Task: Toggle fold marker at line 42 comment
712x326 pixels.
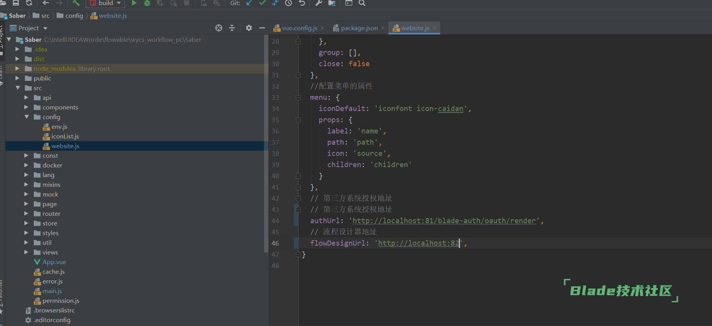Action: [x=298, y=198]
